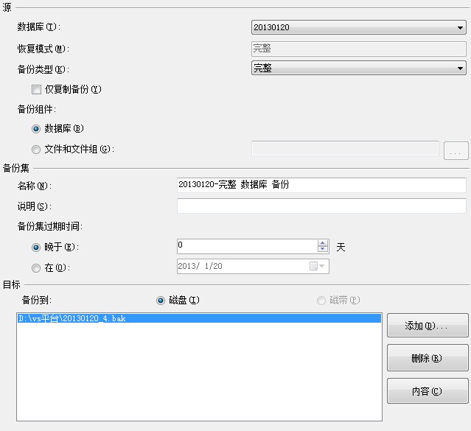
Task: Enable the 仅复制备份 checkbox
Action: pyautogui.click(x=36, y=89)
